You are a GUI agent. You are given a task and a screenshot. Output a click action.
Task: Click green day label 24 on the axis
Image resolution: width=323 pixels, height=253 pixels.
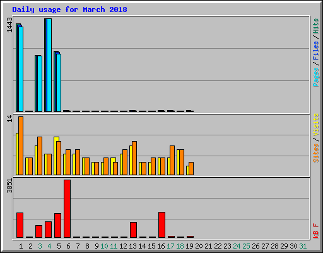(x=237, y=246)
